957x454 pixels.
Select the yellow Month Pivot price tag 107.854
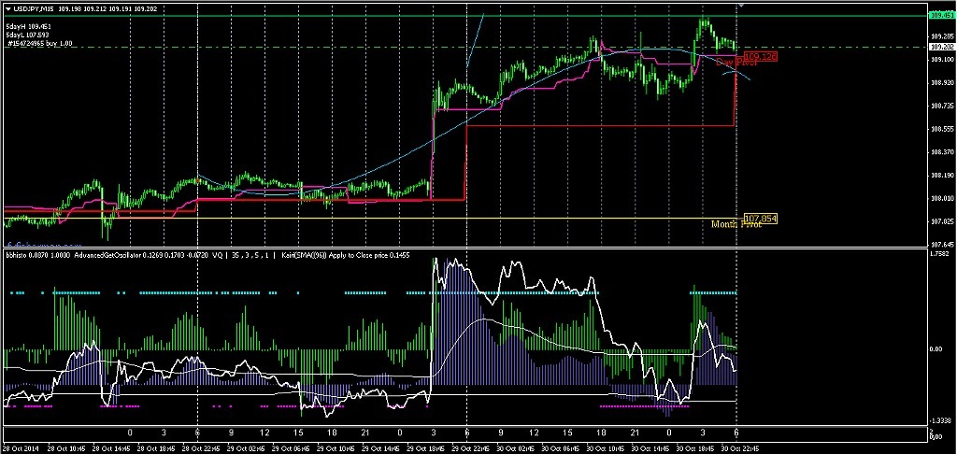click(x=758, y=219)
